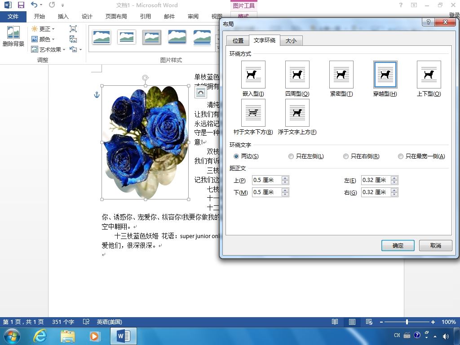Open the Position (位置) tab in layout dialog

[x=238, y=40]
